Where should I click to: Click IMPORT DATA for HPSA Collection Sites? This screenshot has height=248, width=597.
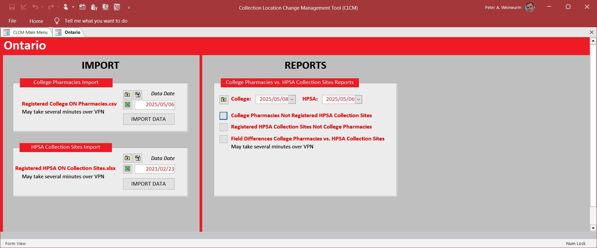[149, 184]
